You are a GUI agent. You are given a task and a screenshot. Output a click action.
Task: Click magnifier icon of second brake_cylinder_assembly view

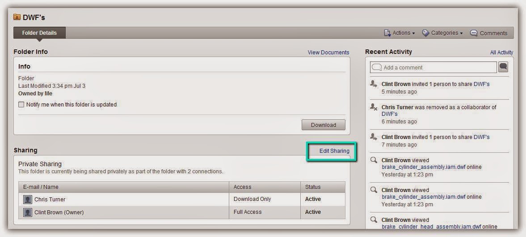pyautogui.click(x=373, y=190)
